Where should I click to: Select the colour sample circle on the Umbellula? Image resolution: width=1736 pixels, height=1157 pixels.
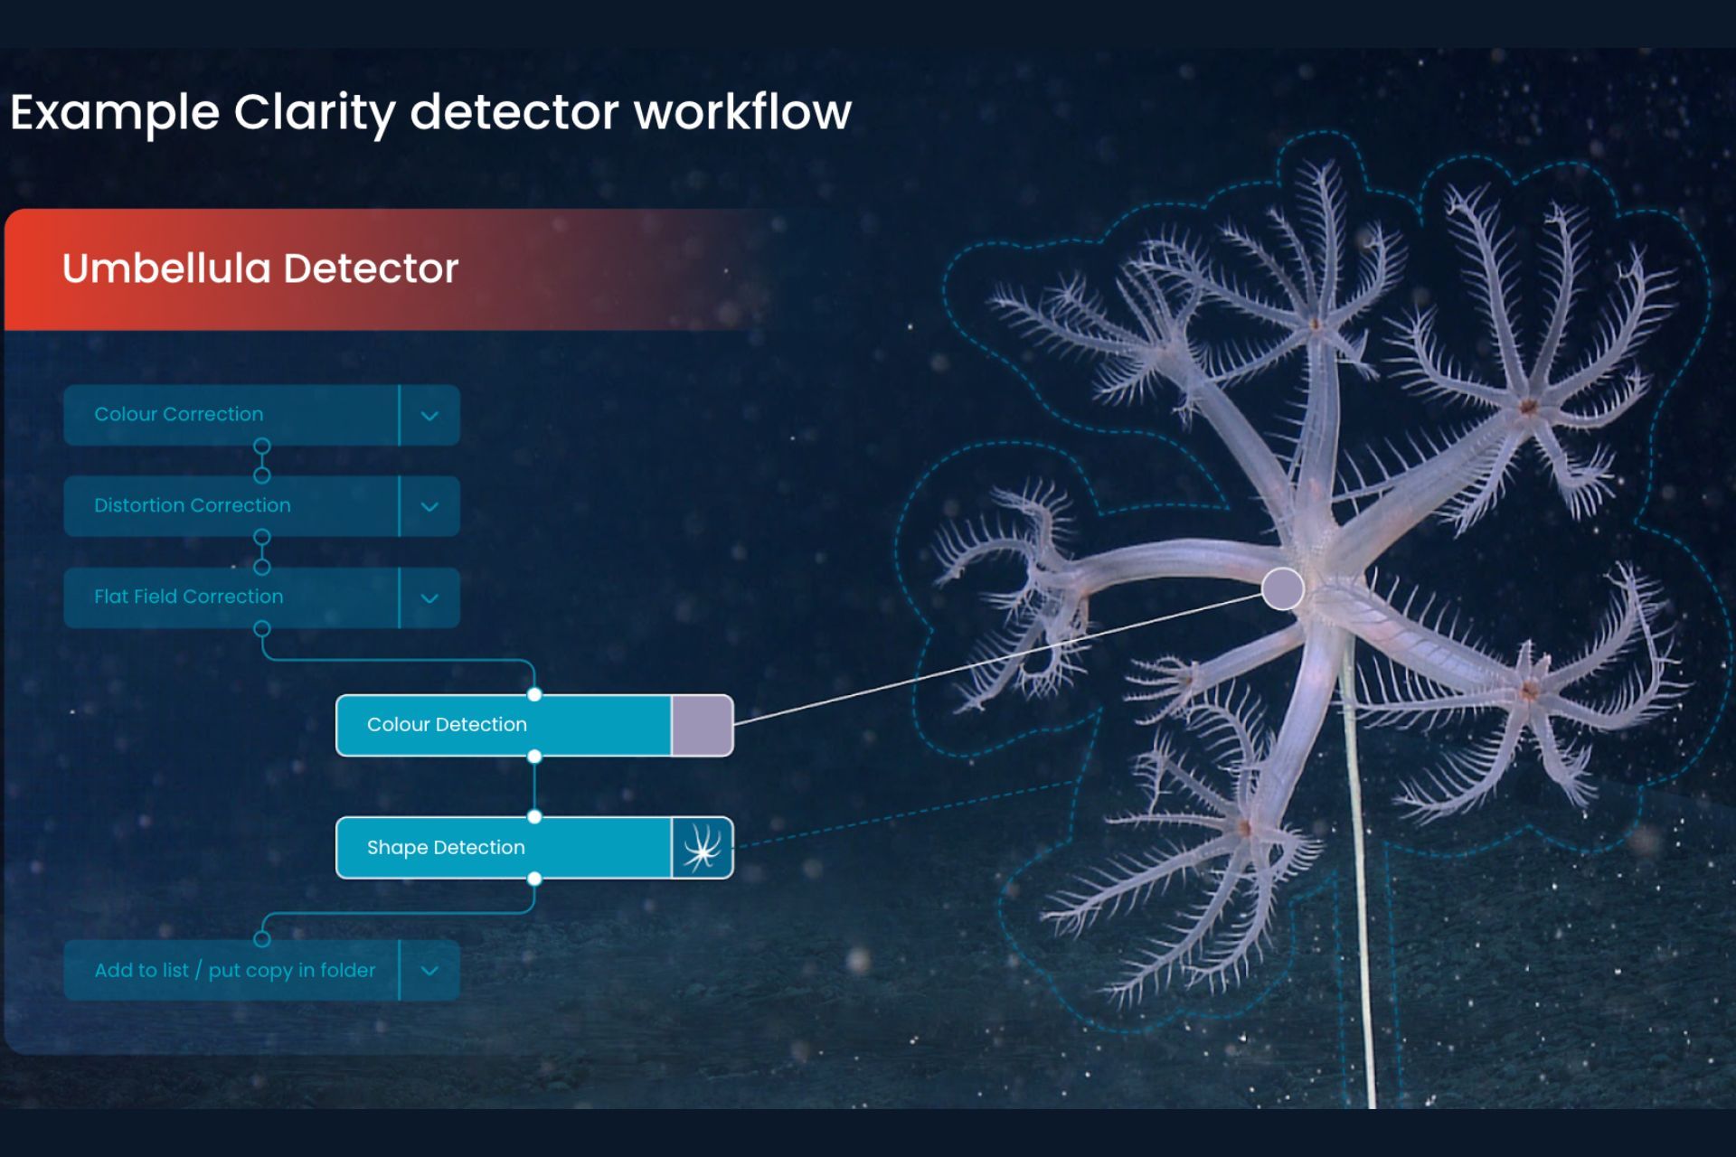tap(1281, 589)
